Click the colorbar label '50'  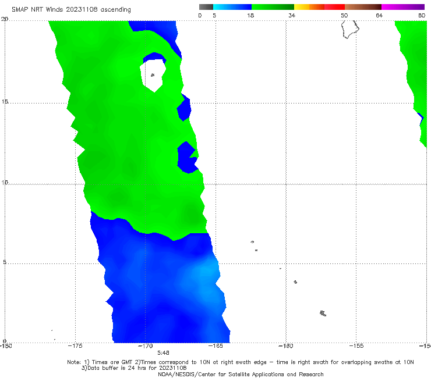point(344,15)
